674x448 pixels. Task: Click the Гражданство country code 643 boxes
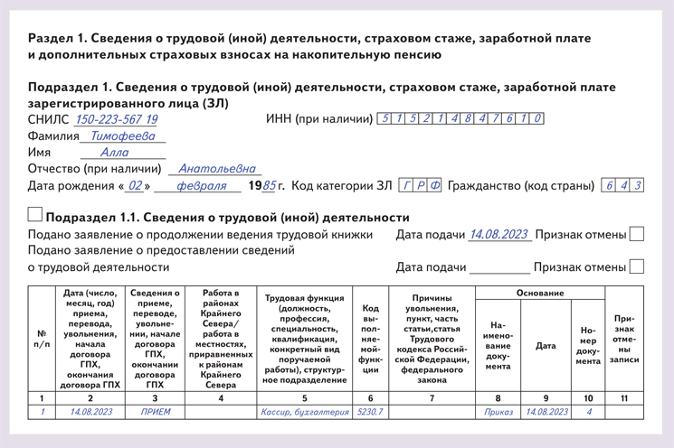(x=622, y=186)
